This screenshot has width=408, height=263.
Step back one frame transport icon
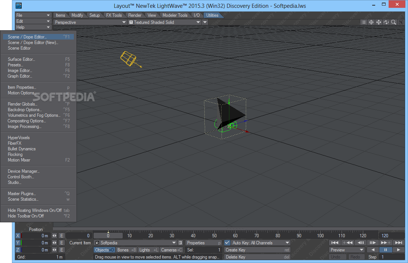[x=360, y=243]
